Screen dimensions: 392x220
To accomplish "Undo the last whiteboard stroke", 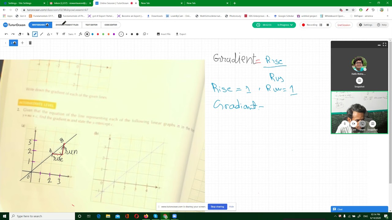I will (x=6, y=34).
